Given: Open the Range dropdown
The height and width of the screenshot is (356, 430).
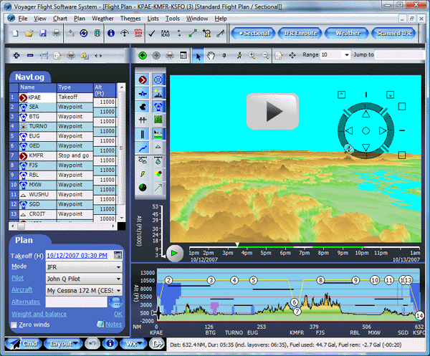Looking at the screenshot, I should 347,55.
